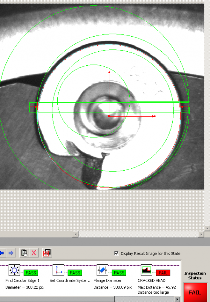Click the edit step clipboard-and-hand icon

(24, 253)
